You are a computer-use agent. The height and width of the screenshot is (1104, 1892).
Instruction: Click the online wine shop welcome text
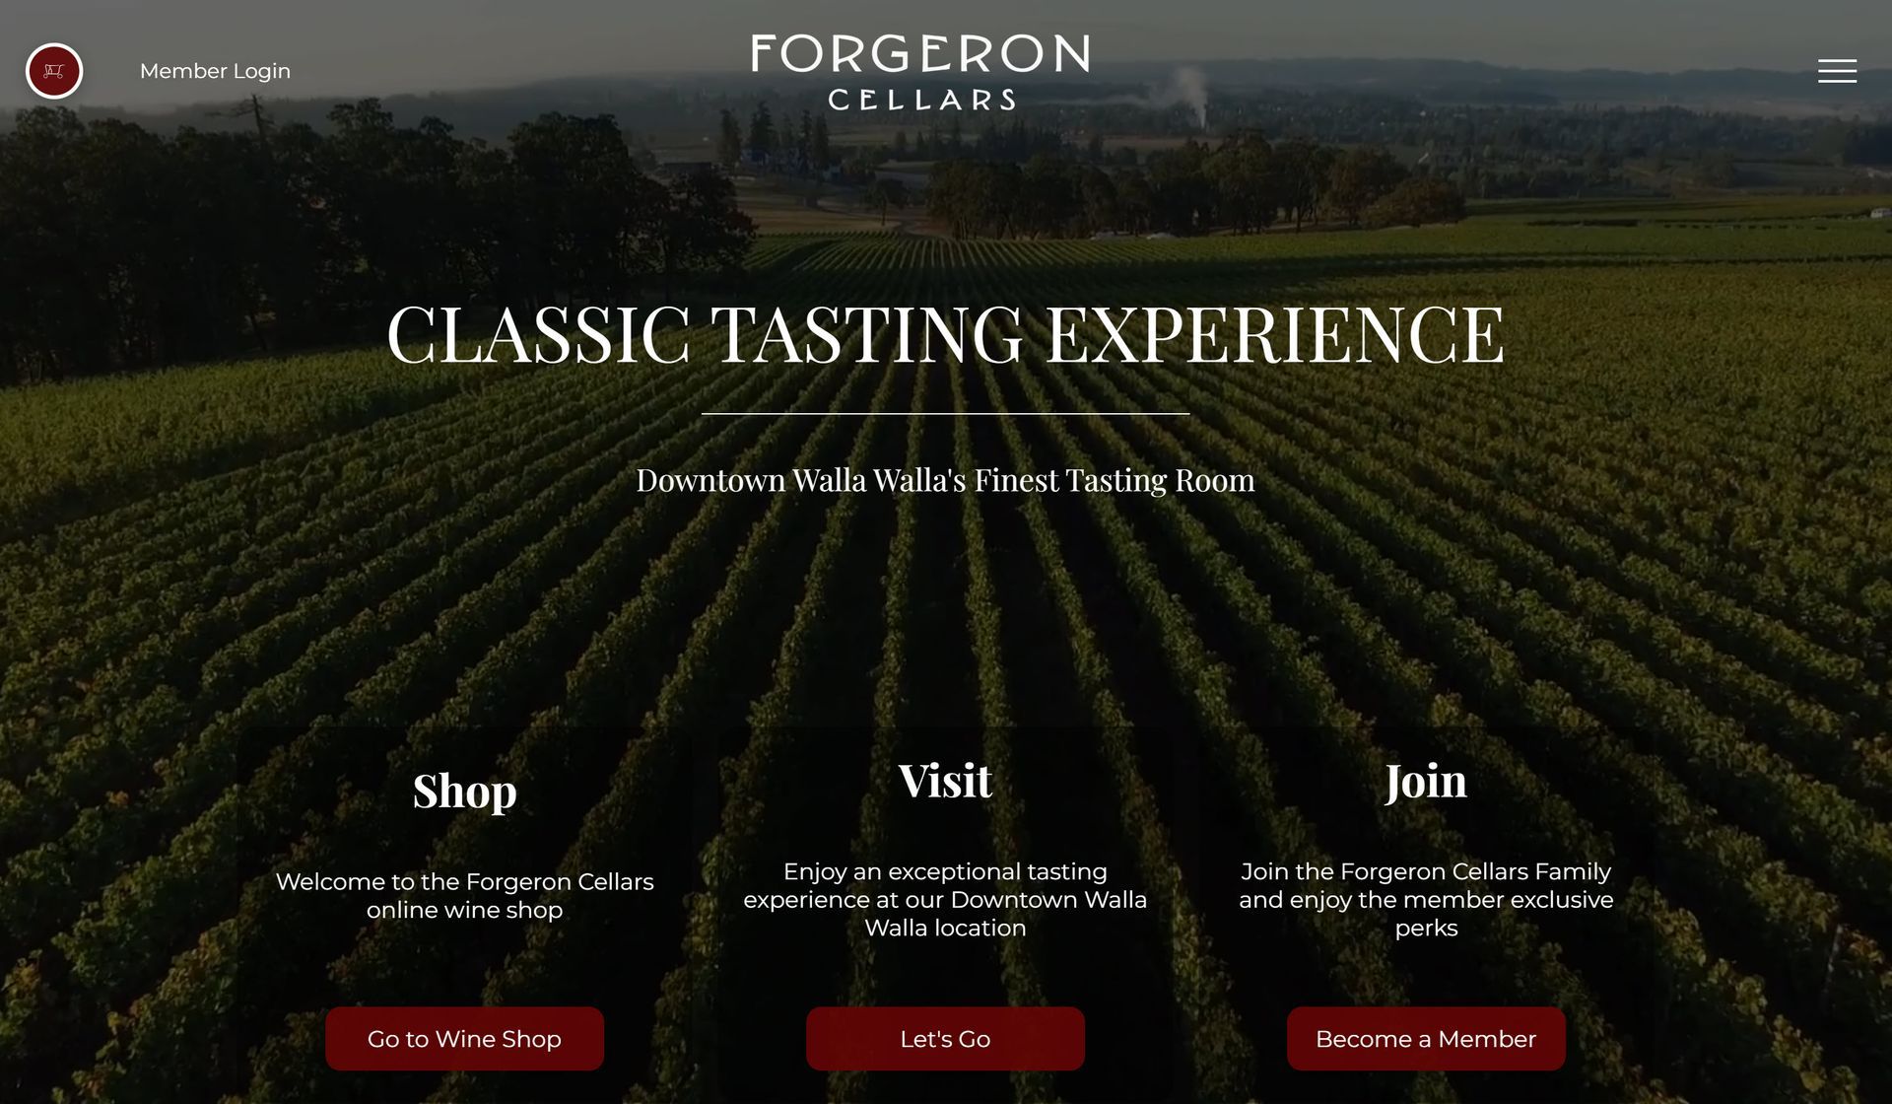(x=464, y=895)
